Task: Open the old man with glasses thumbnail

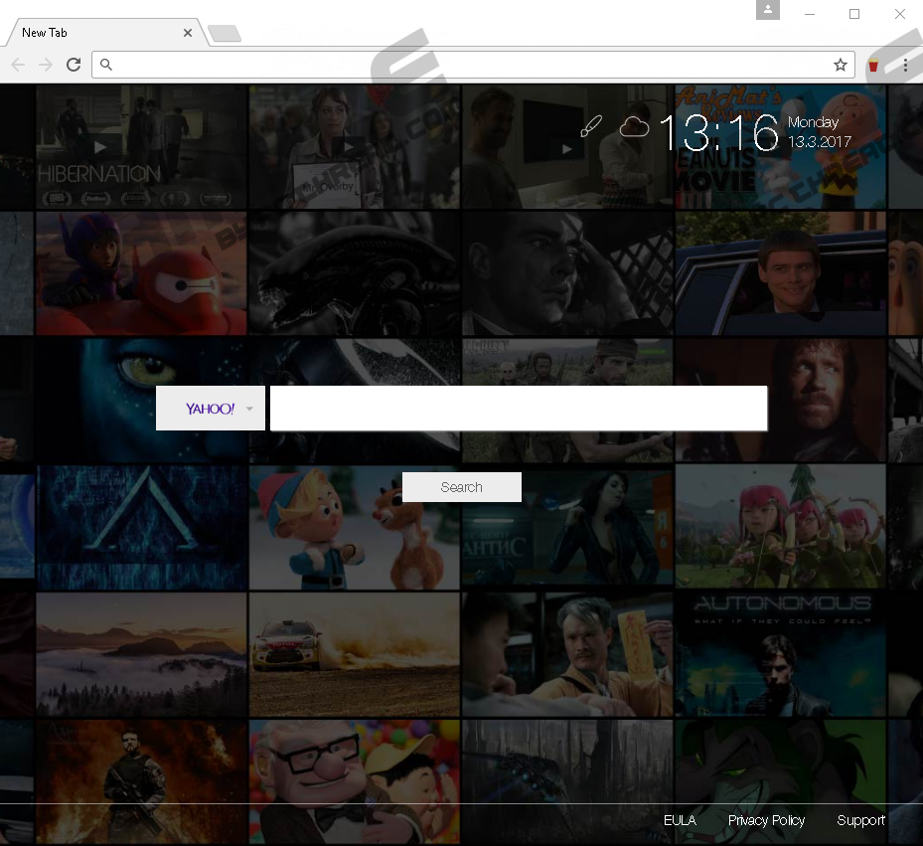Action: coord(355,781)
